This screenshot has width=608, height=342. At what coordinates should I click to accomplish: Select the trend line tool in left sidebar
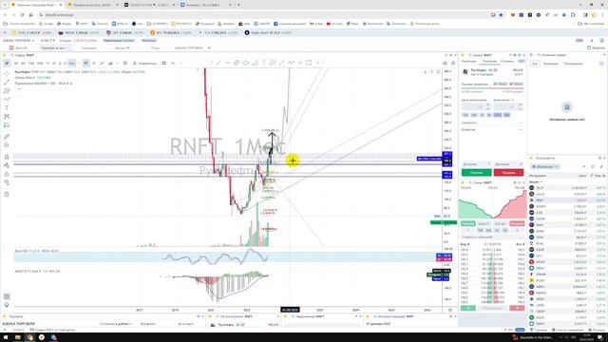click(7, 83)
